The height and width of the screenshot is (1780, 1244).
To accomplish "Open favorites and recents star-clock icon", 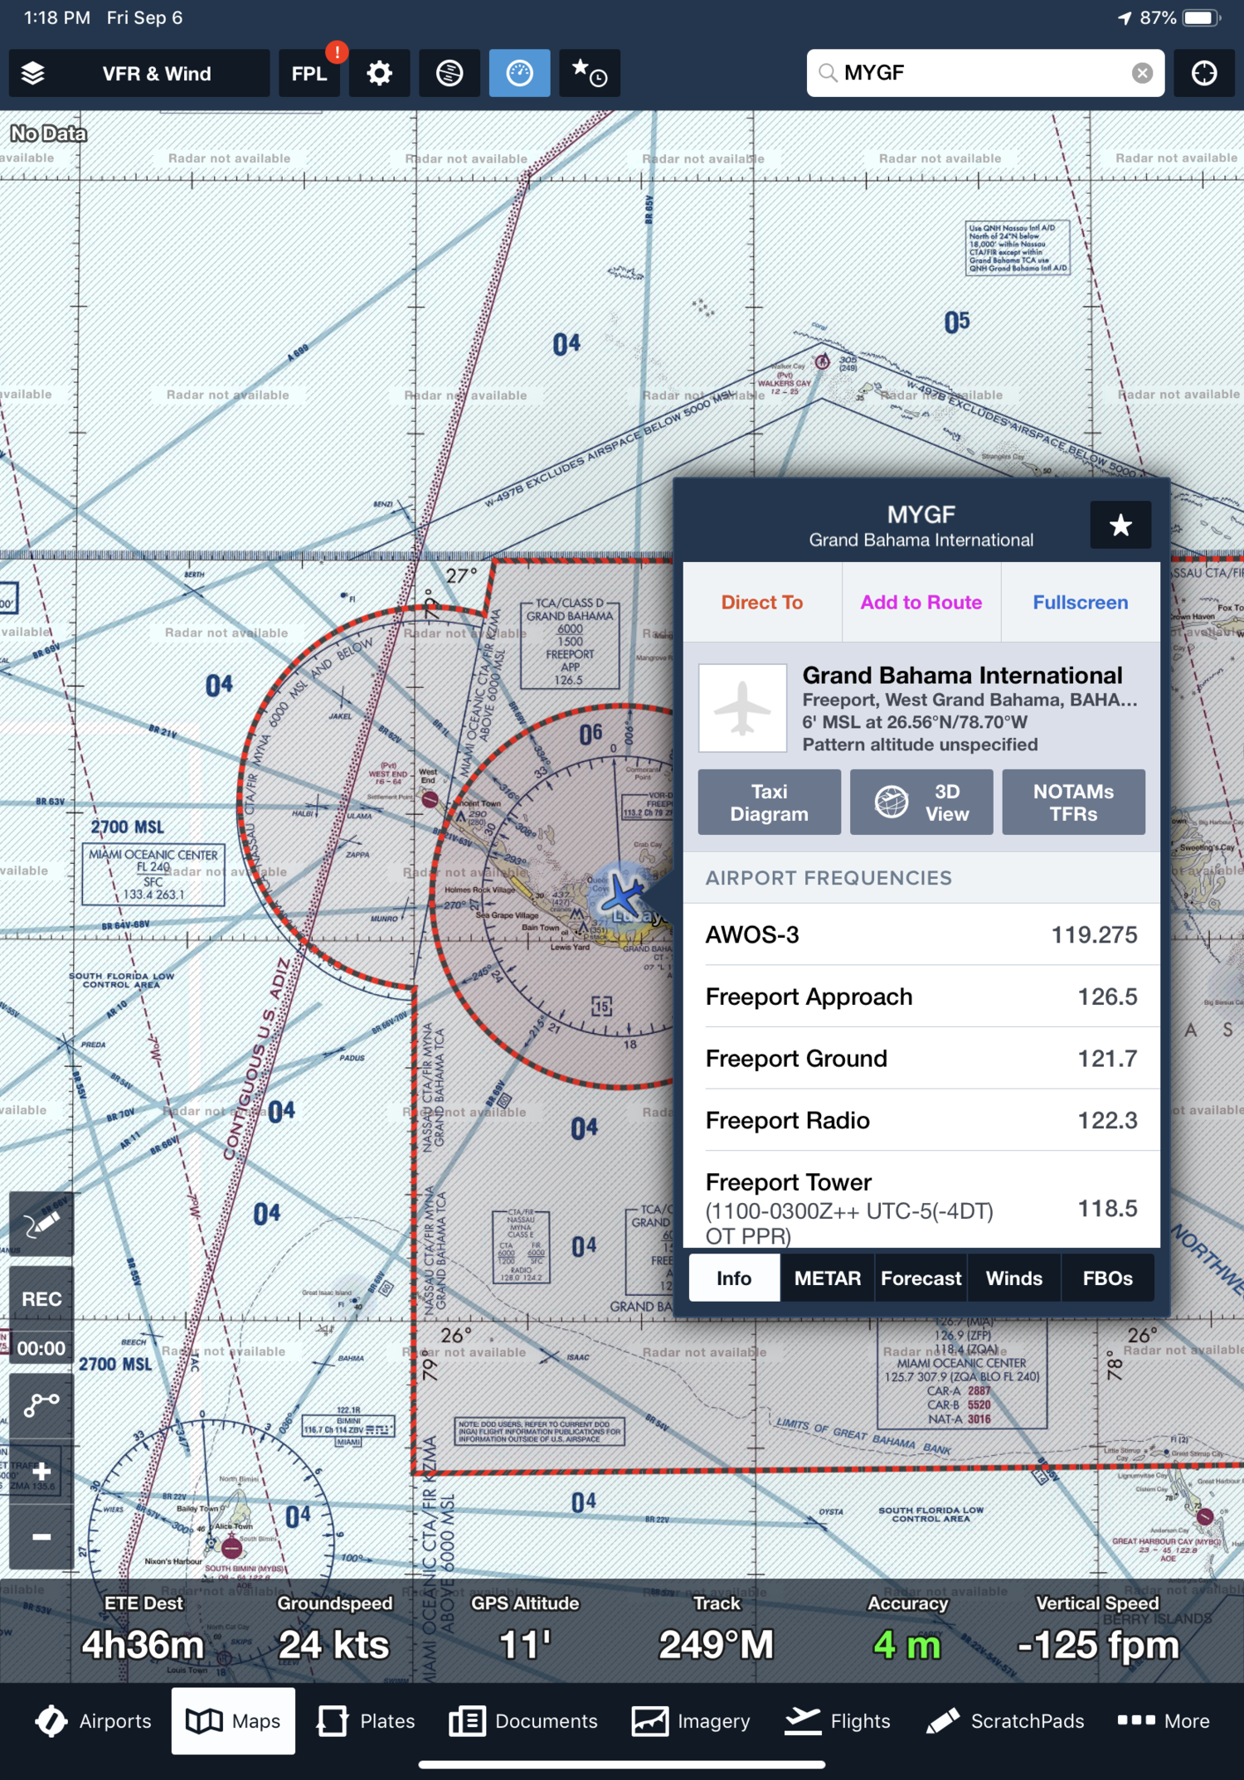I will point(590,73).
